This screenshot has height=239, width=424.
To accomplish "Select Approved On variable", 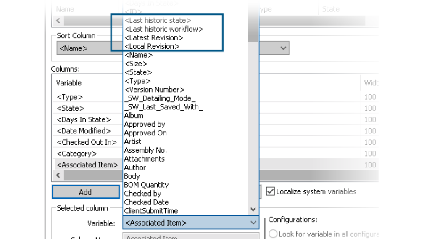I will coord(145,133).
